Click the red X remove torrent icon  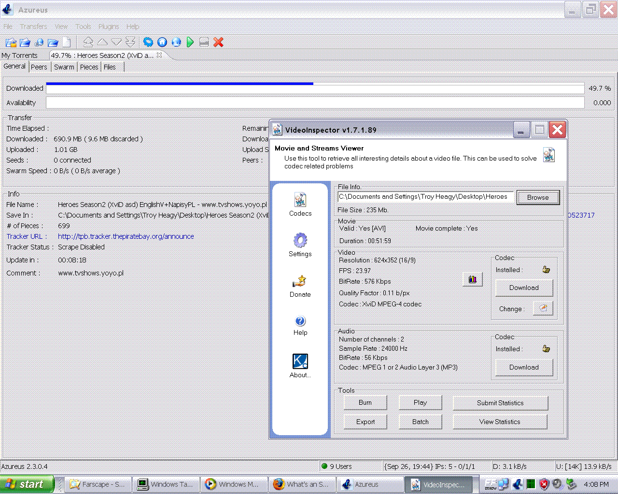click(x=218, y=42)
